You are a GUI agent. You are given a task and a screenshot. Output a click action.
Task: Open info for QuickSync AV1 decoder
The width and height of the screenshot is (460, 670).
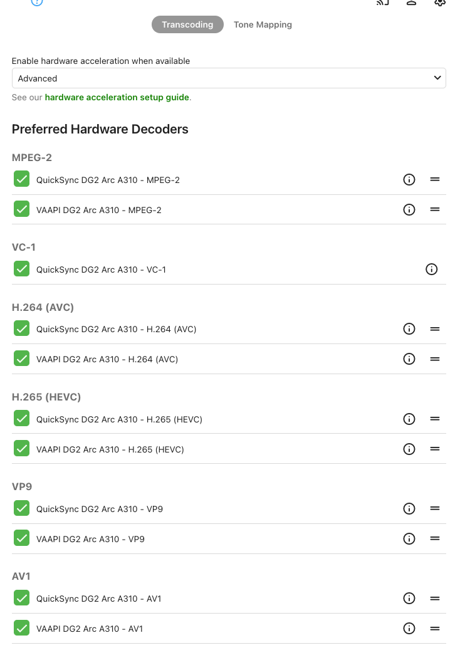[409, 599]
